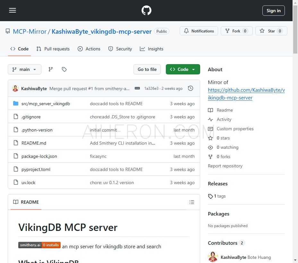Viewport: 298px width, 263px height.
Task: Click file icon beside uv.lock
Action: point(16,182)
